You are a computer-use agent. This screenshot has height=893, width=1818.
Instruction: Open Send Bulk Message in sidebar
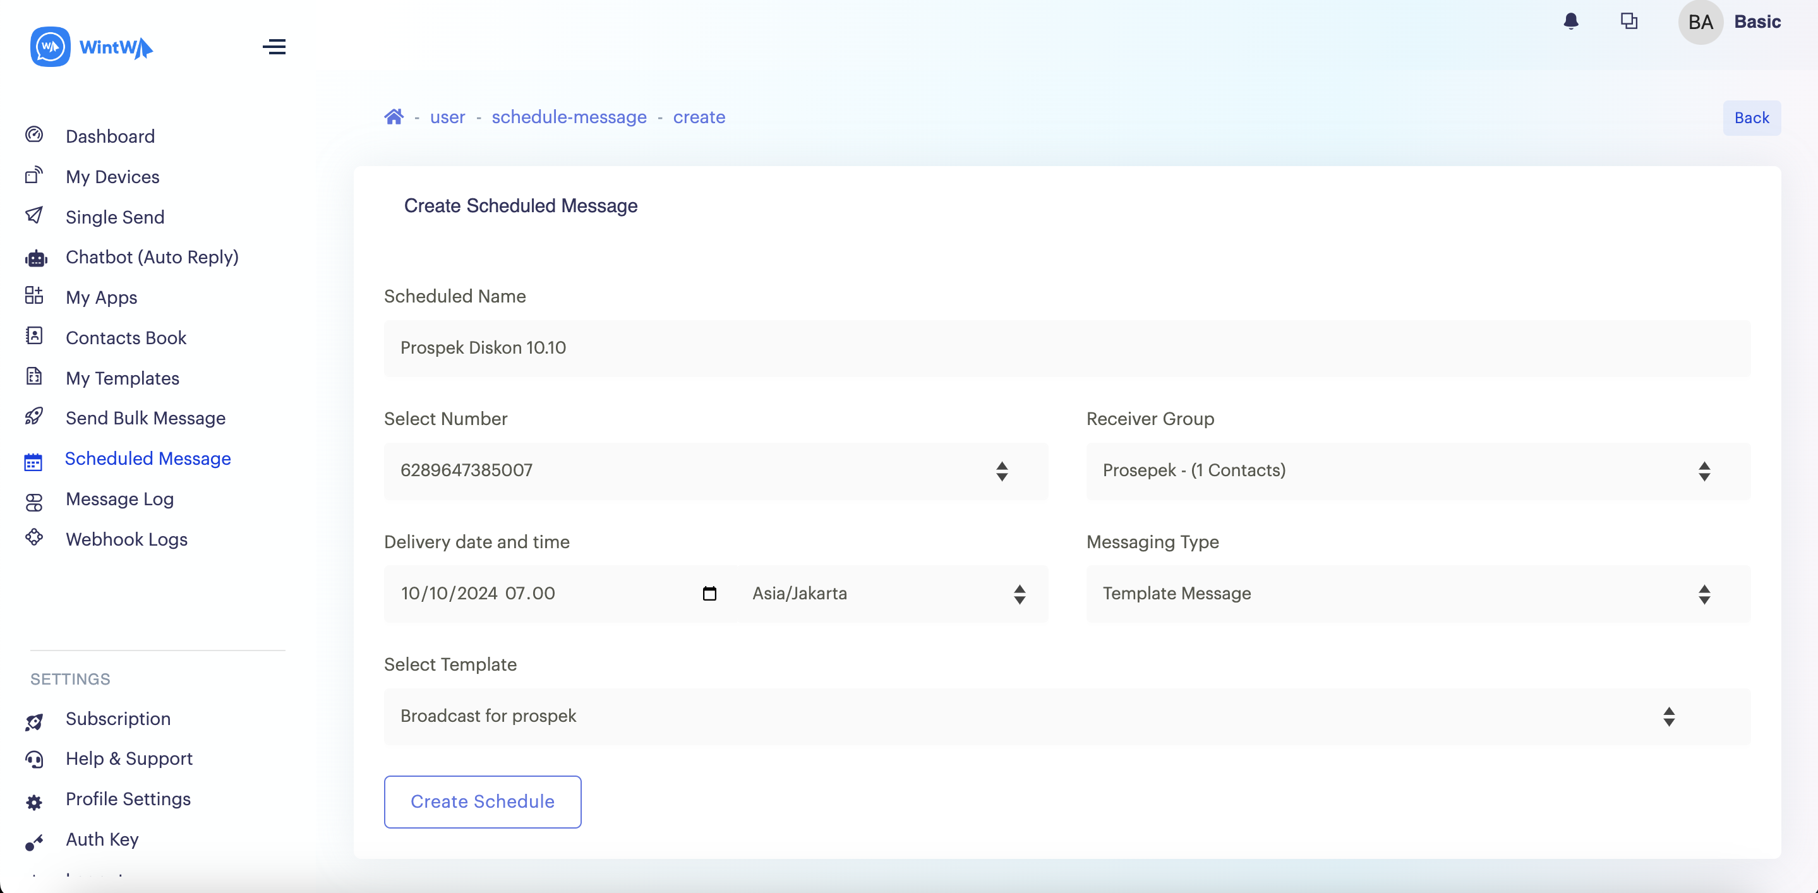[145, 417]
